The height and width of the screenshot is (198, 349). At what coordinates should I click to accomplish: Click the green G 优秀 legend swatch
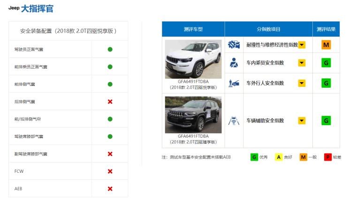(x=254, y=157)
